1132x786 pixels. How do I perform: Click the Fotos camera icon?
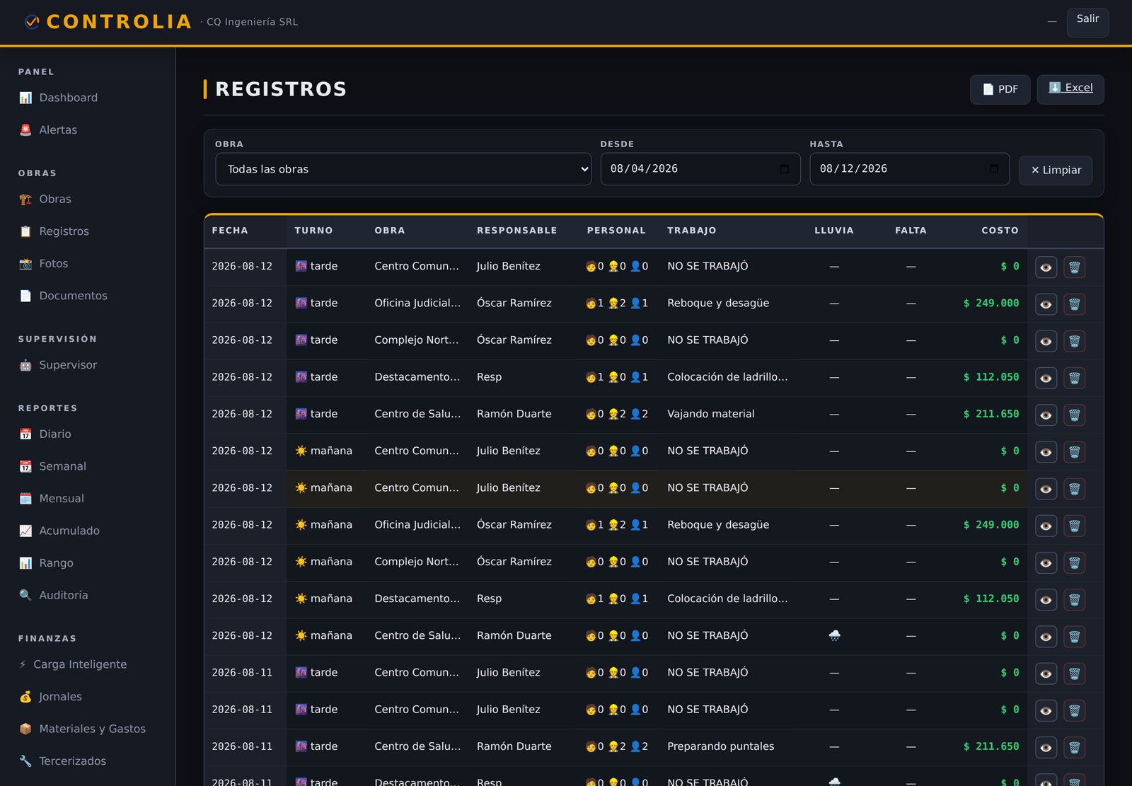tap(25, 264)
